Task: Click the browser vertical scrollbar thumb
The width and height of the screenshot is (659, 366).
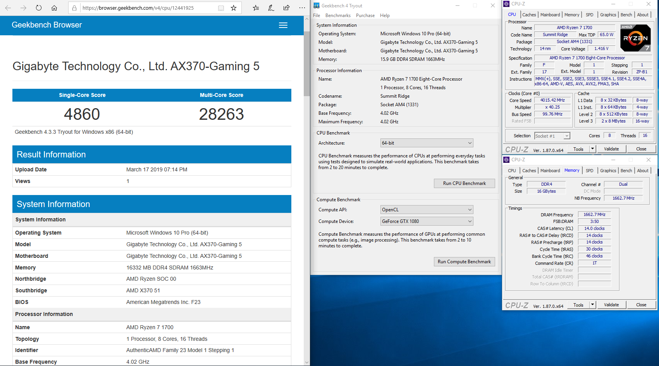Action: click(307, 64)
